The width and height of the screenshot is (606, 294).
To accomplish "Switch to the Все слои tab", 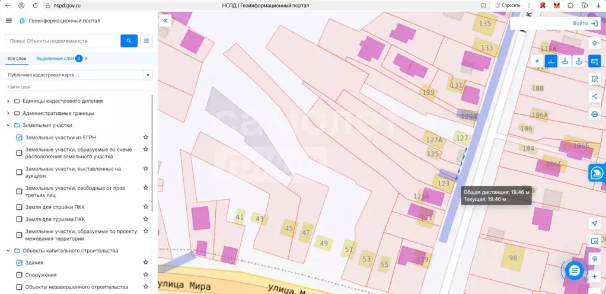I will pos(17,58).
